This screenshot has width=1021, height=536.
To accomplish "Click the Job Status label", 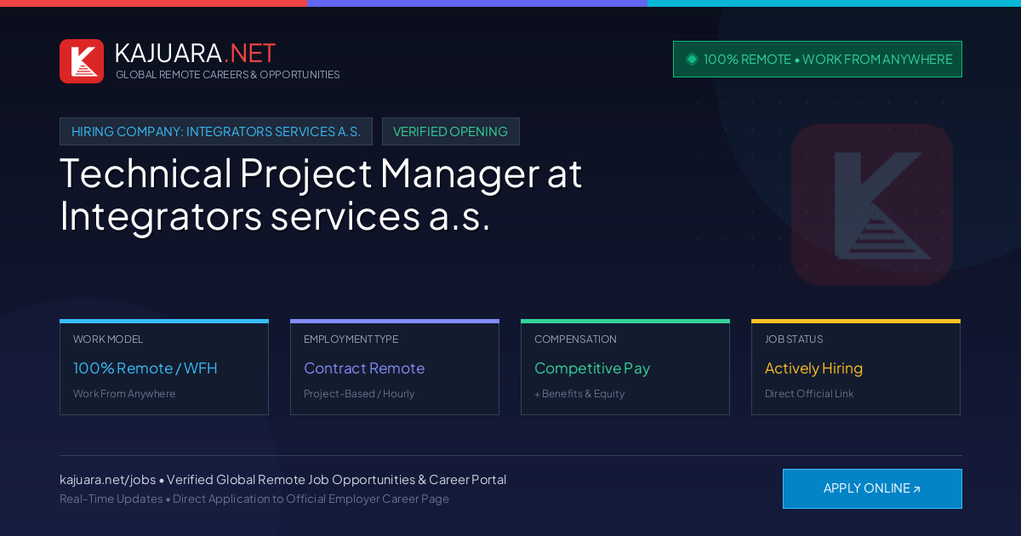I will tap(794, 339).
